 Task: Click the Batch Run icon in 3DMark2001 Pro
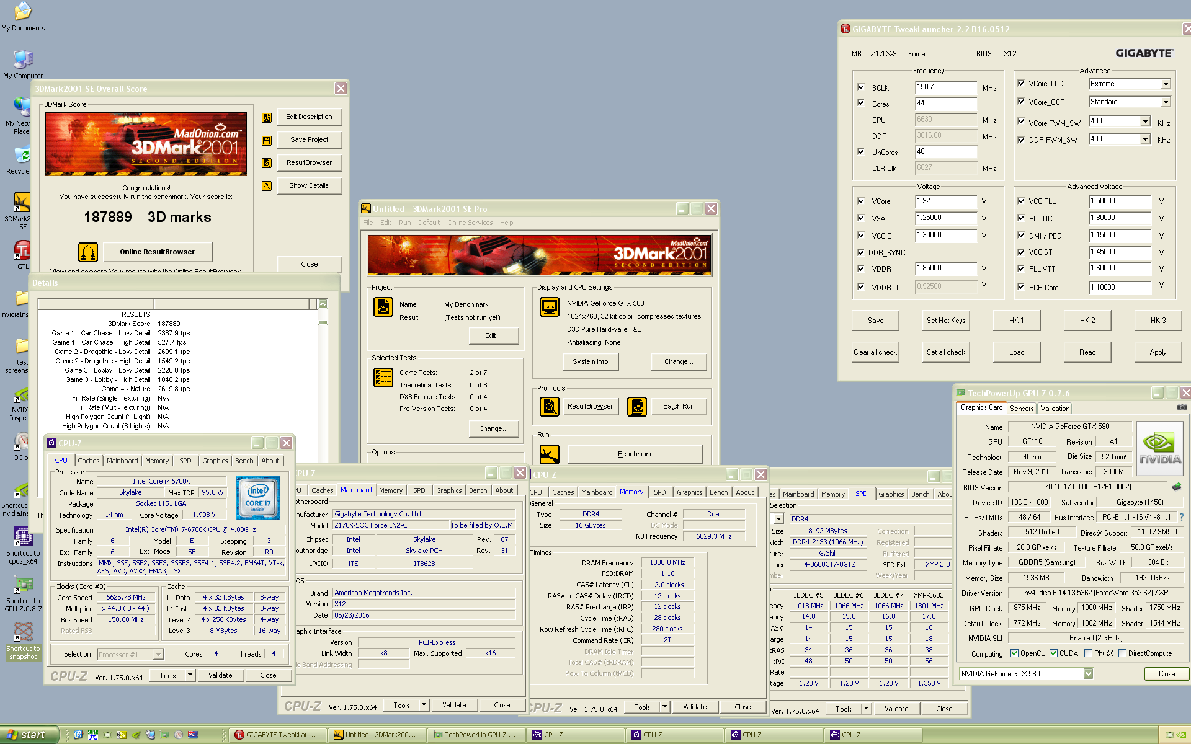[x=637, y=405]
